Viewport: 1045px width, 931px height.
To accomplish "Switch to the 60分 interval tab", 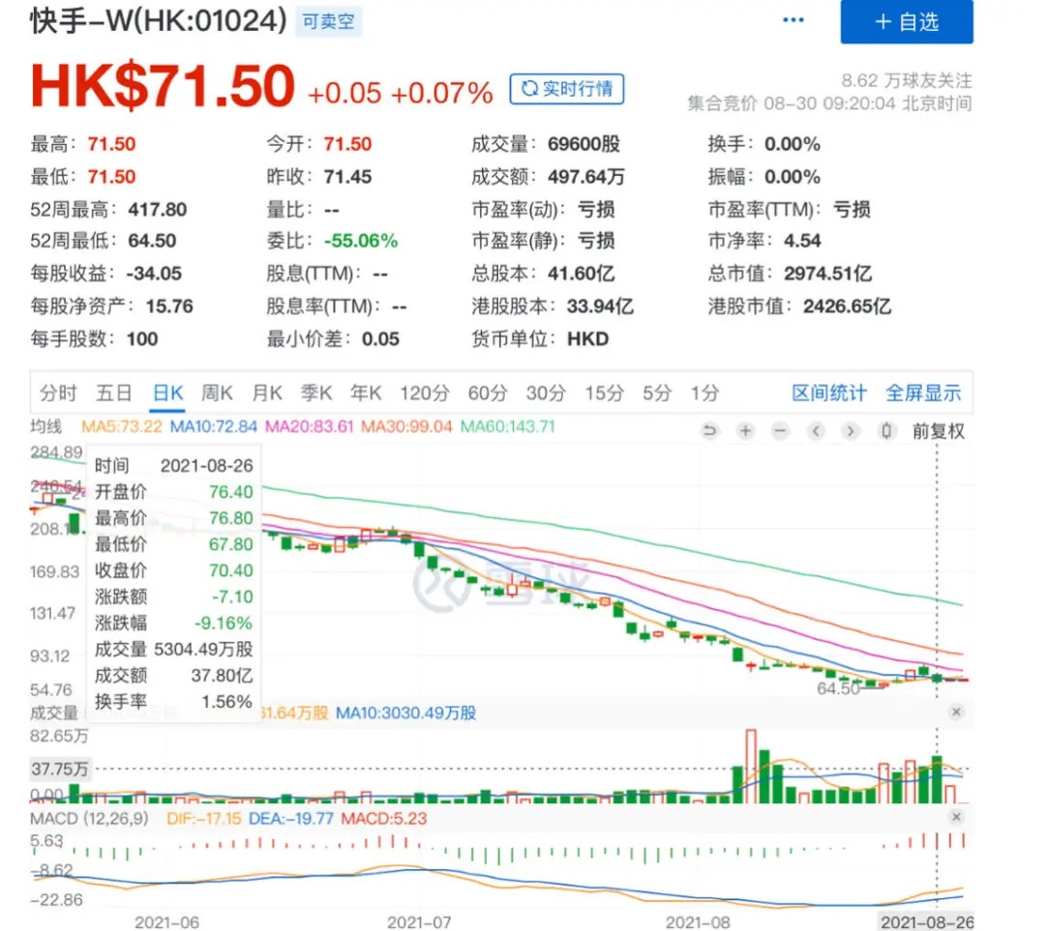I will click(x=488, y=393).
